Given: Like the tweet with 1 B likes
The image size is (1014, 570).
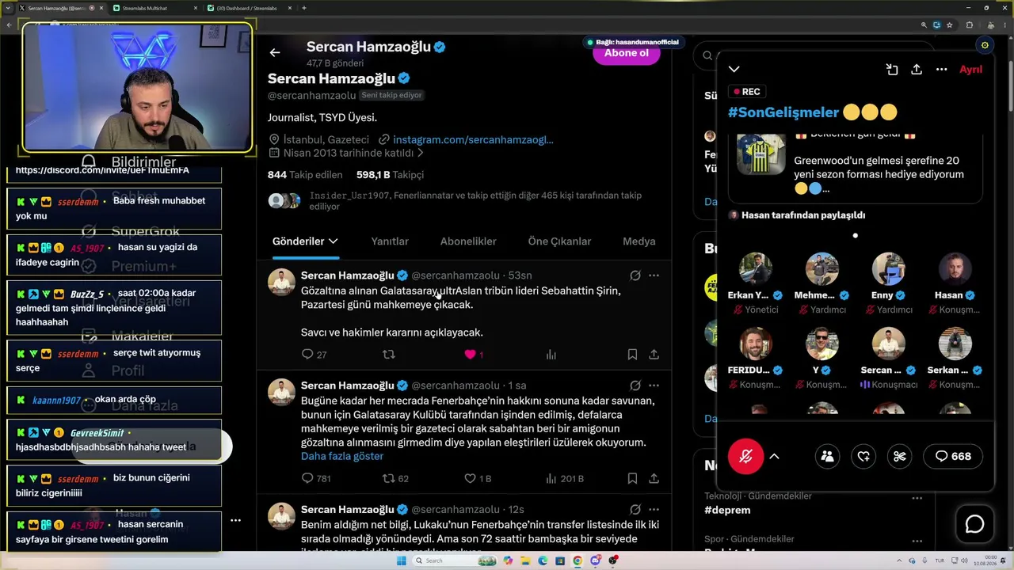Looking at the screenshot, I should [478, 478].
